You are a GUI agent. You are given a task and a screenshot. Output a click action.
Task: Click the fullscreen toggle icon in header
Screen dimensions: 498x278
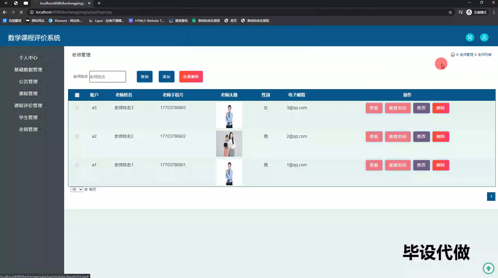point(470,38)
